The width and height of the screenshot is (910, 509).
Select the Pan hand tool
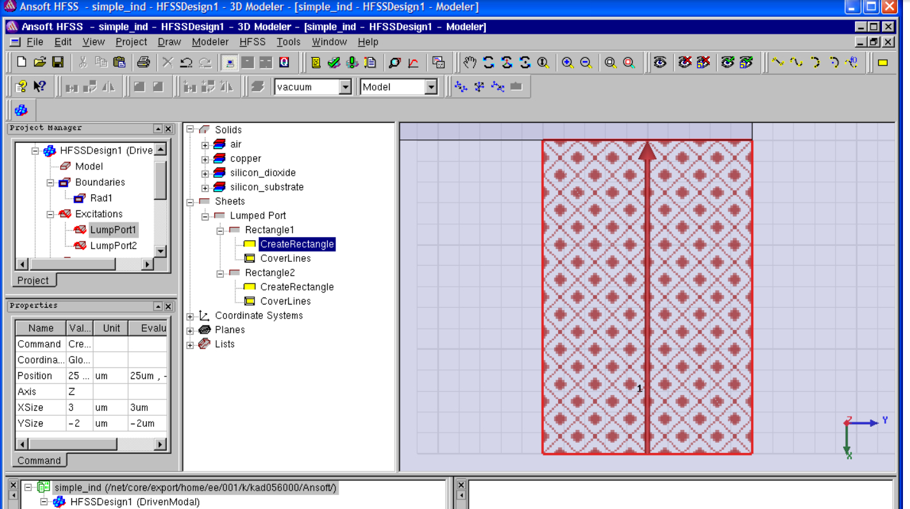coord(470,62)
